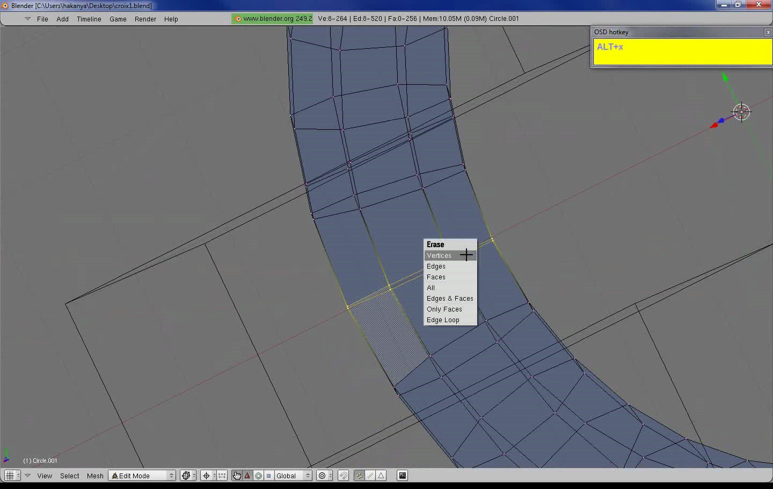Enable the scale manipulator square icon

click(269, 476)
